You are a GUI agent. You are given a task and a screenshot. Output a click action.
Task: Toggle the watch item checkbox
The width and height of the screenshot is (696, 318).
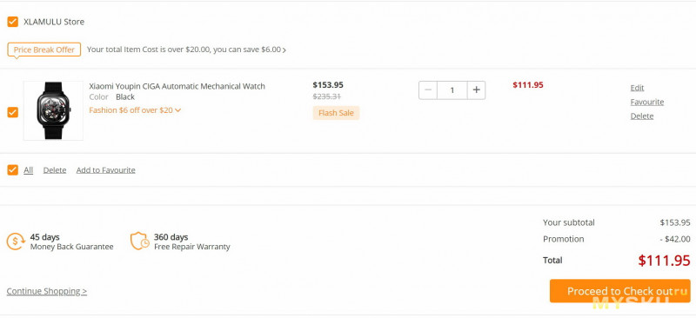[13, 112]
